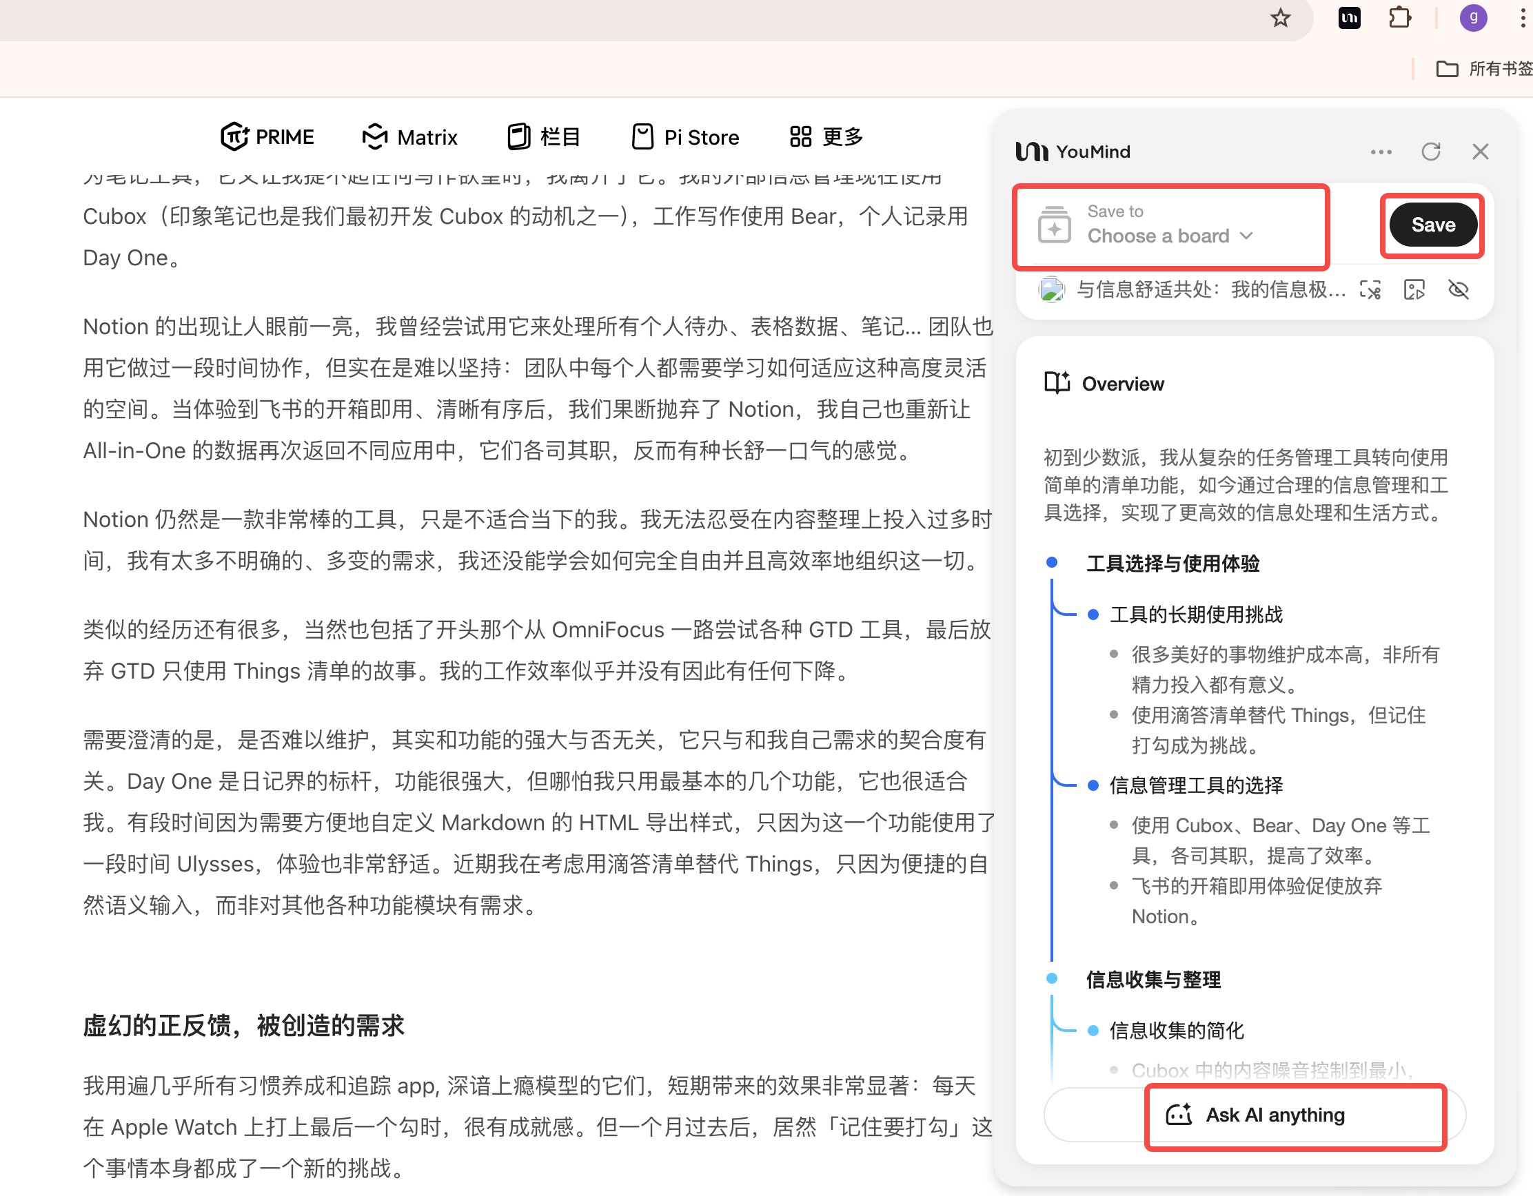1533x1196 pixels.
Task: Open the 栏目 nav item
Action: (543, 137)
